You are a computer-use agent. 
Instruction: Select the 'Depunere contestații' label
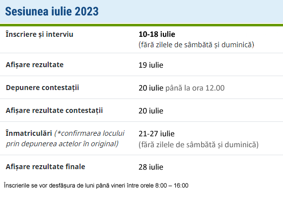[42, 88]
